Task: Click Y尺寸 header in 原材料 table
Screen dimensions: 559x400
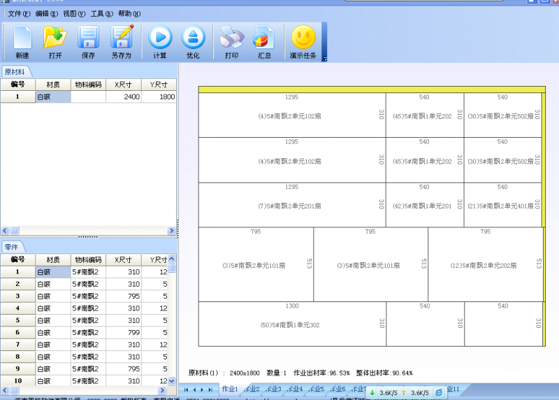Action: [159, 85]
